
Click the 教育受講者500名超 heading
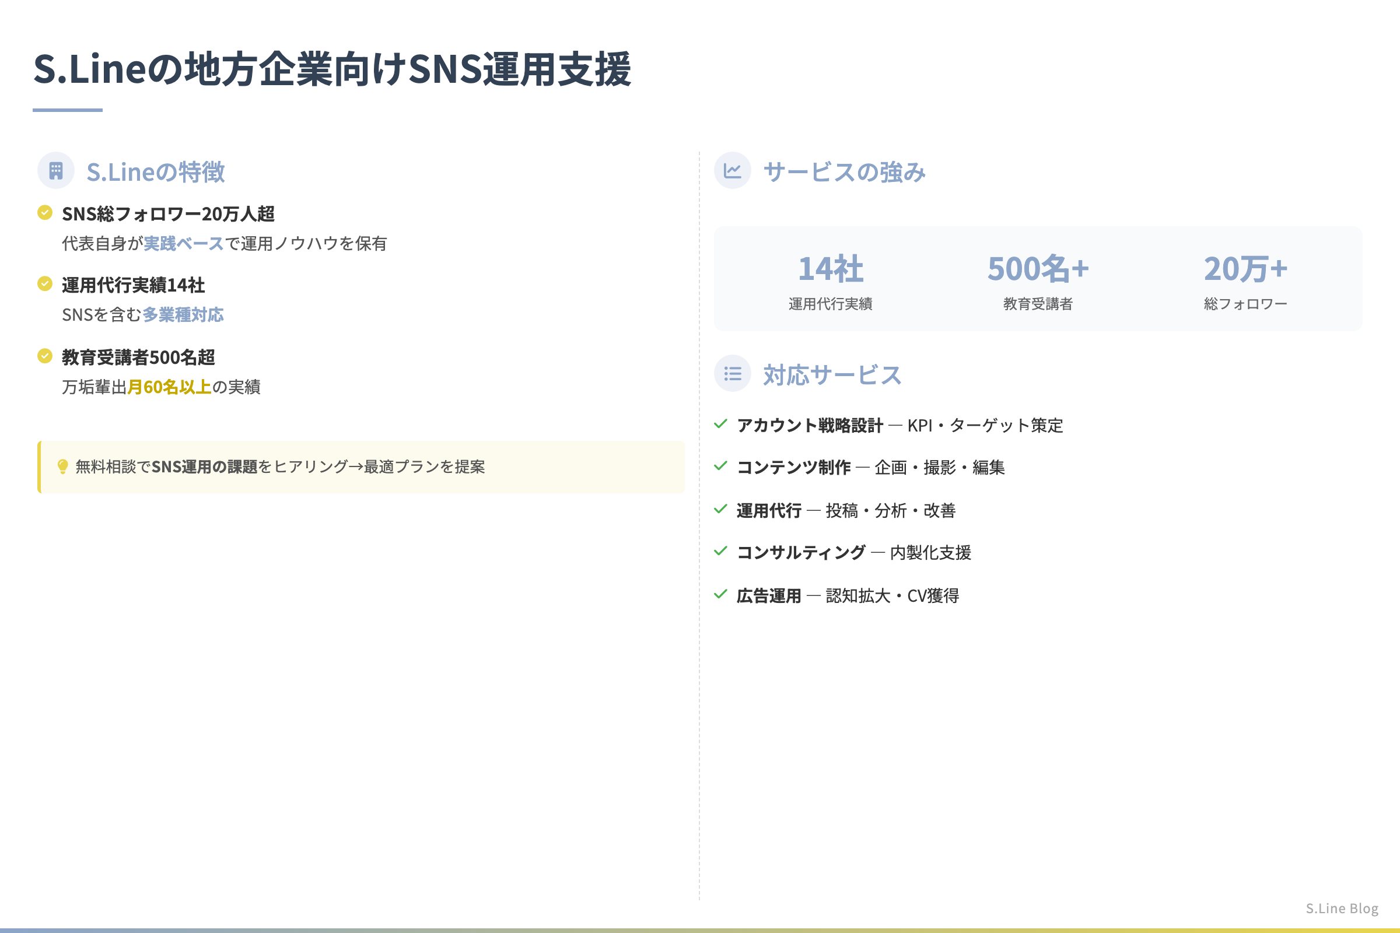point(139,357)
